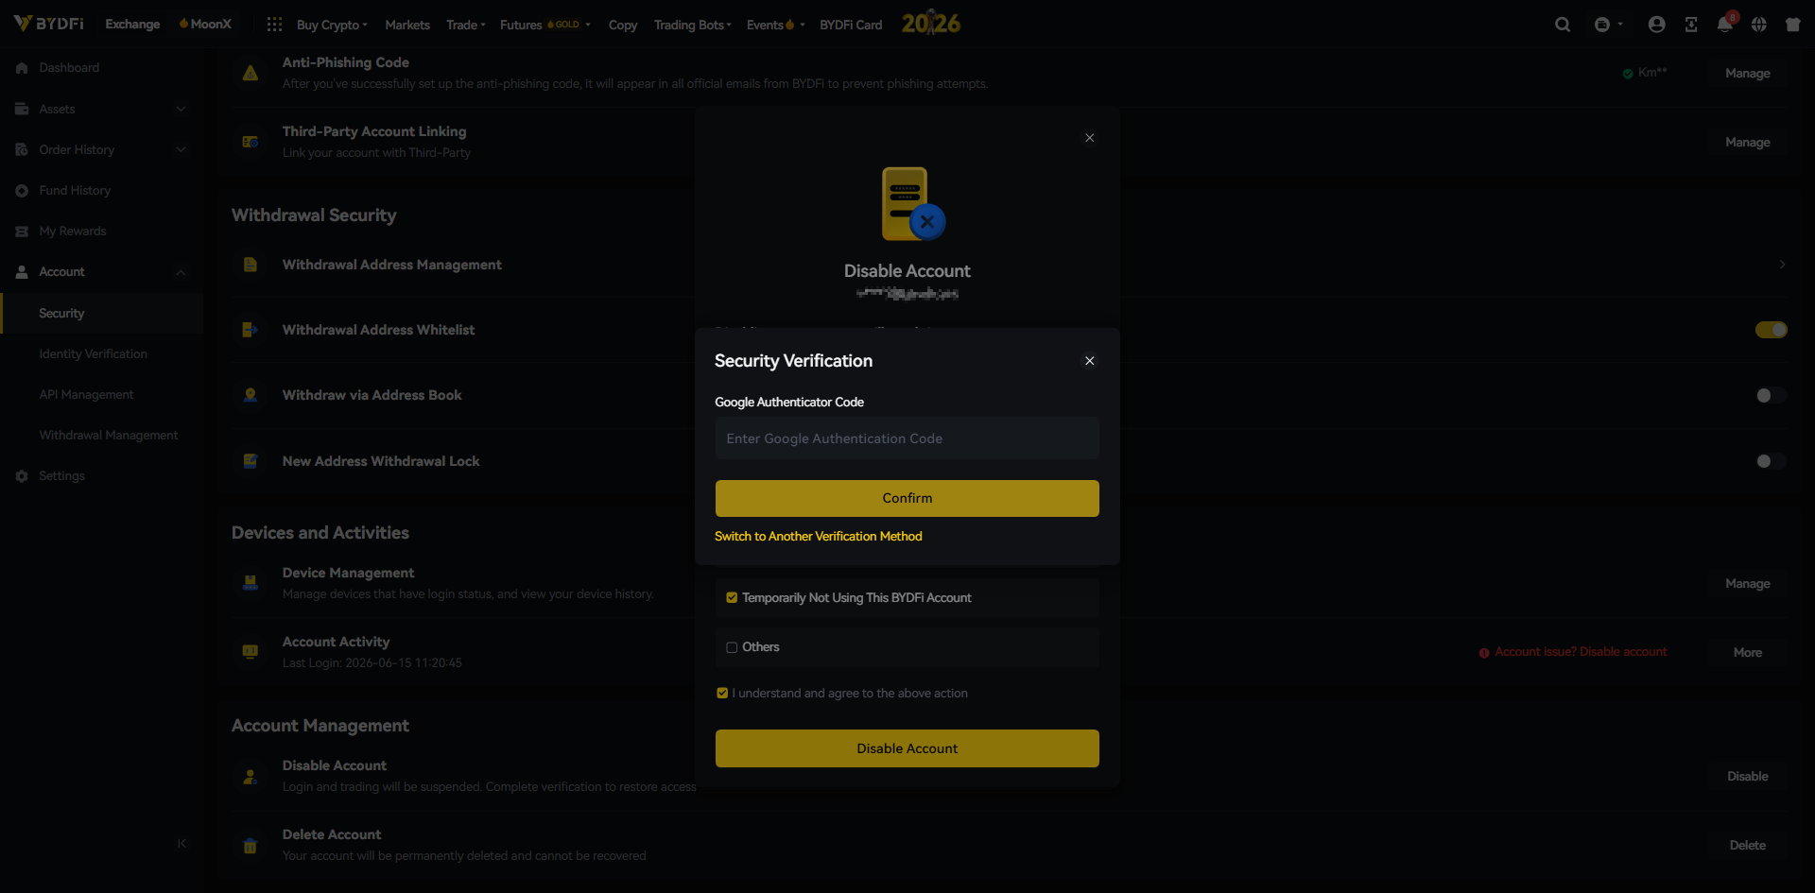
Task: Open the user profile icon in header
Action: point(1656,25)
